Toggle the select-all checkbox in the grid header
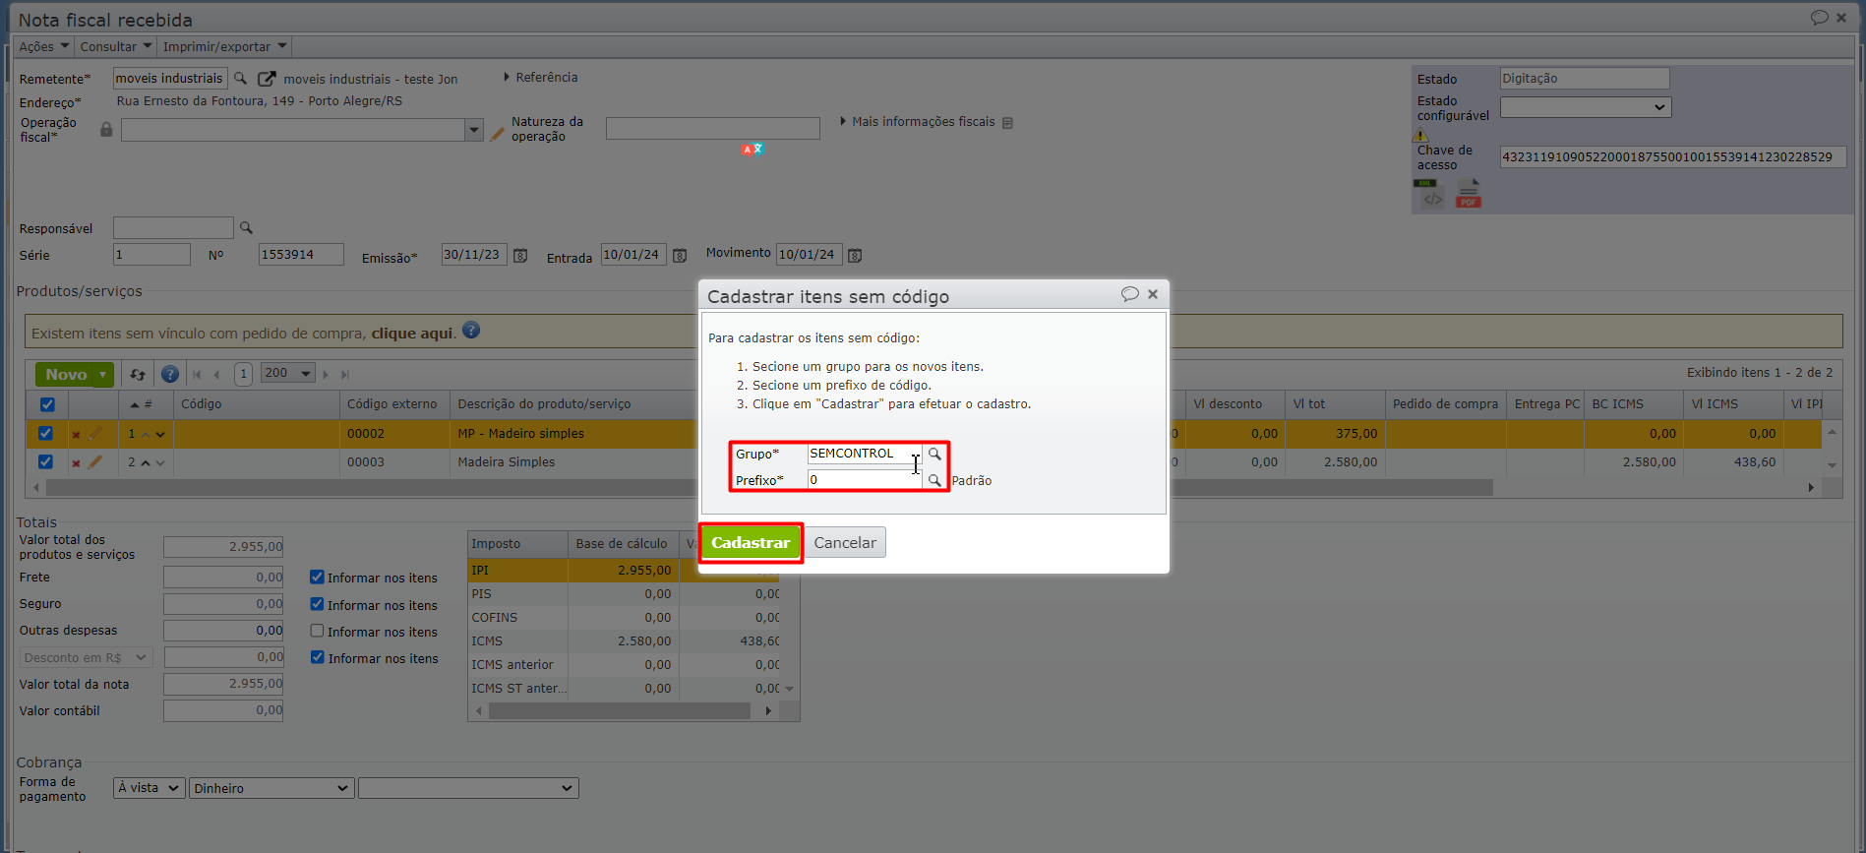The width and height of the screenshot is (1866, 853). tap(47, 404)
